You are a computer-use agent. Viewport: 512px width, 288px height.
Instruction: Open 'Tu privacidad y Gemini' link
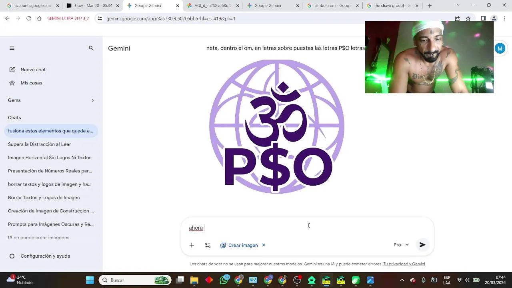(404, 264)
